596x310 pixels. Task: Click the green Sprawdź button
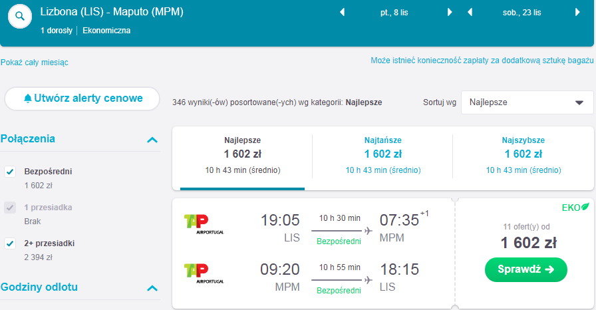(526, 269)
